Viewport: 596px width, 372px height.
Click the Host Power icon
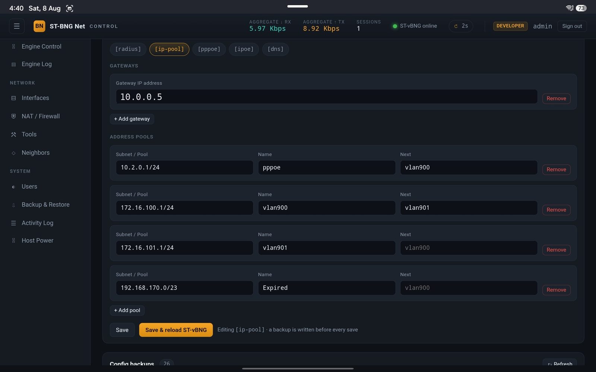[14, 241]
